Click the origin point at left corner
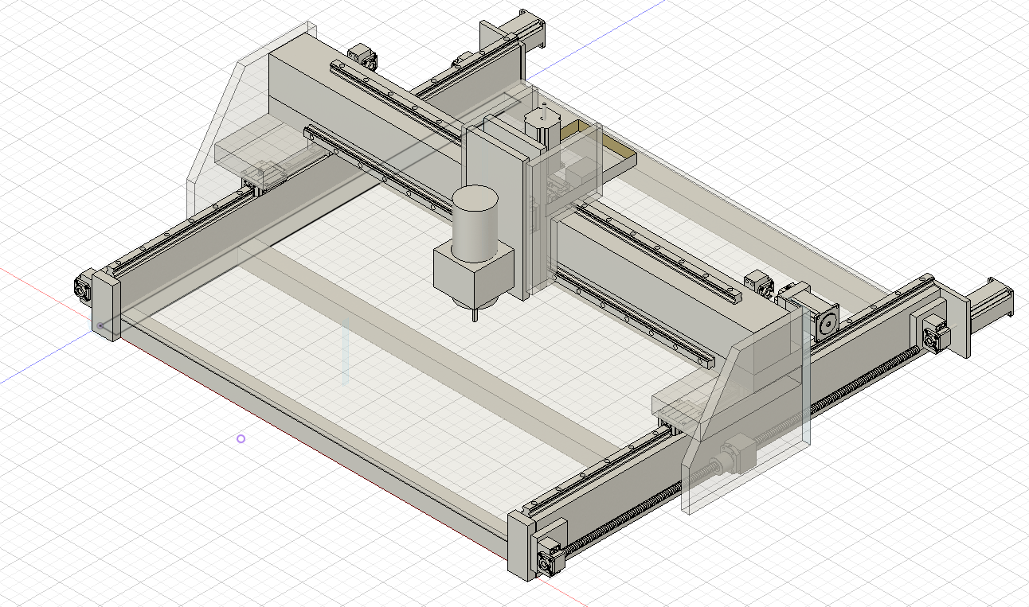This screenshot has height=607, width=1029. pos(100,325)
